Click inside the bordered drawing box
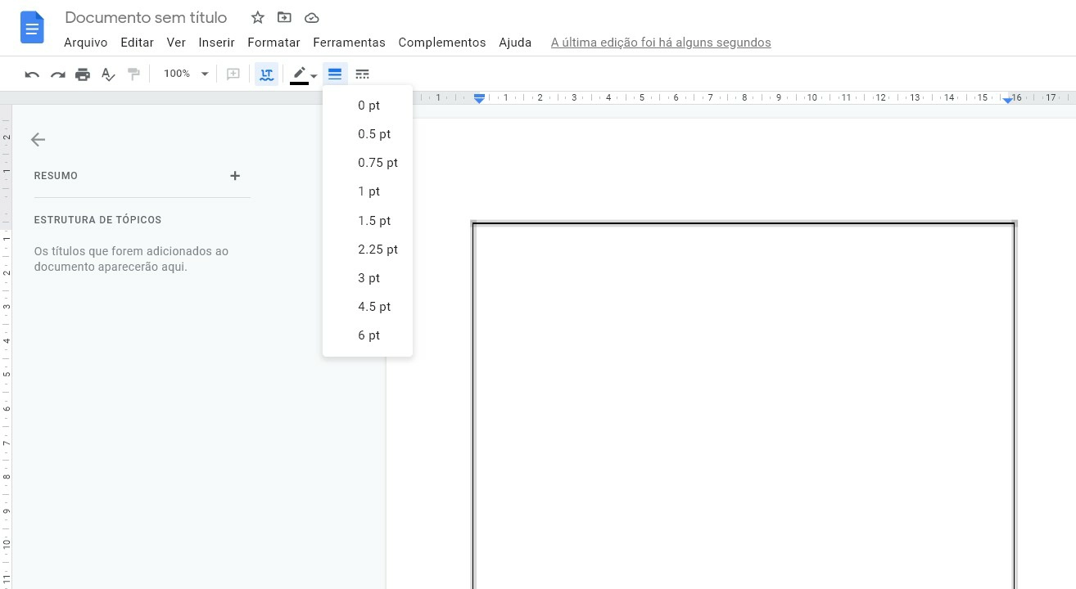1076x589 pixels. click(744, 406)
